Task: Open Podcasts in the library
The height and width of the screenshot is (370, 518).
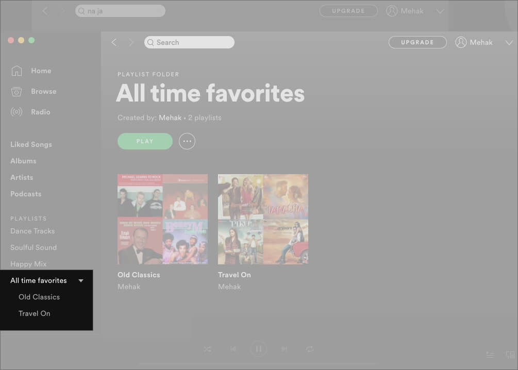Action: coord(26,194)
